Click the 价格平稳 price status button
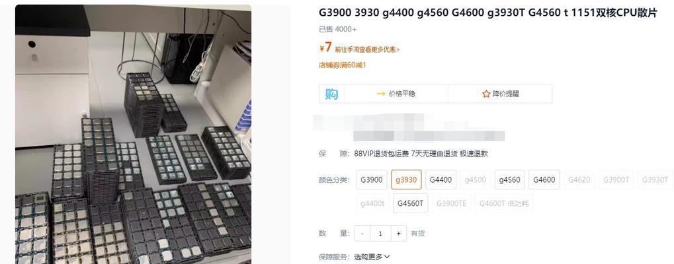The image size is (674, 264). pos(396,94)
